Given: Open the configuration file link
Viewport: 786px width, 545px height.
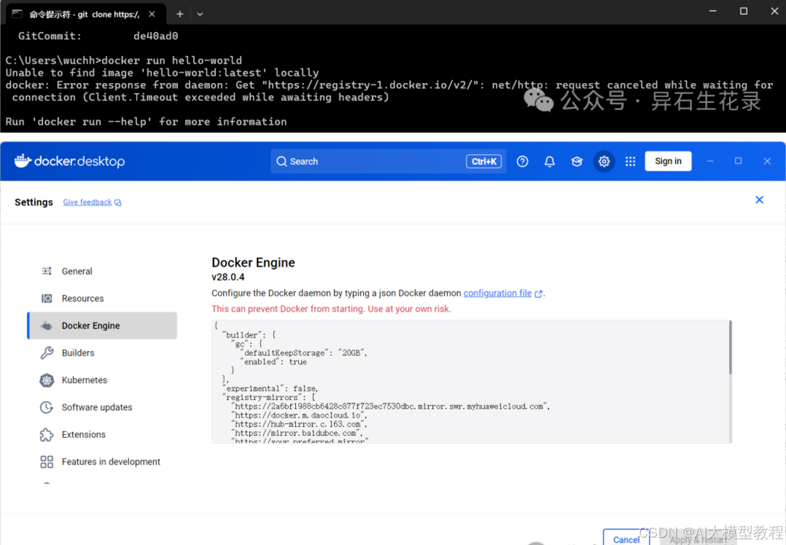Looking at the screenshot, I should [497, 293].
